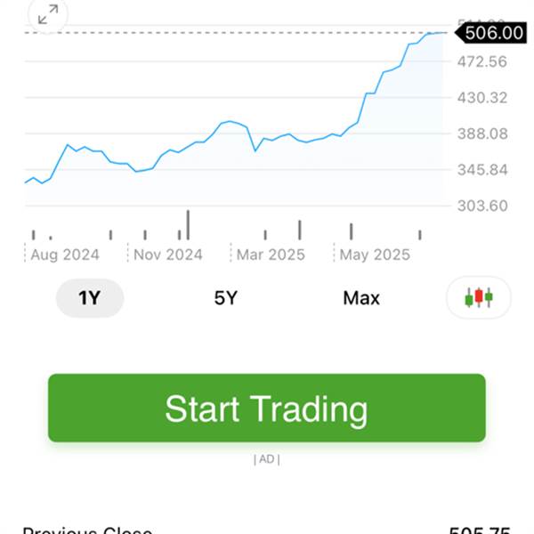The height and width of the screenshot is (534, 534).
Task: Switch to candlestick chart view
Action: 479,297
